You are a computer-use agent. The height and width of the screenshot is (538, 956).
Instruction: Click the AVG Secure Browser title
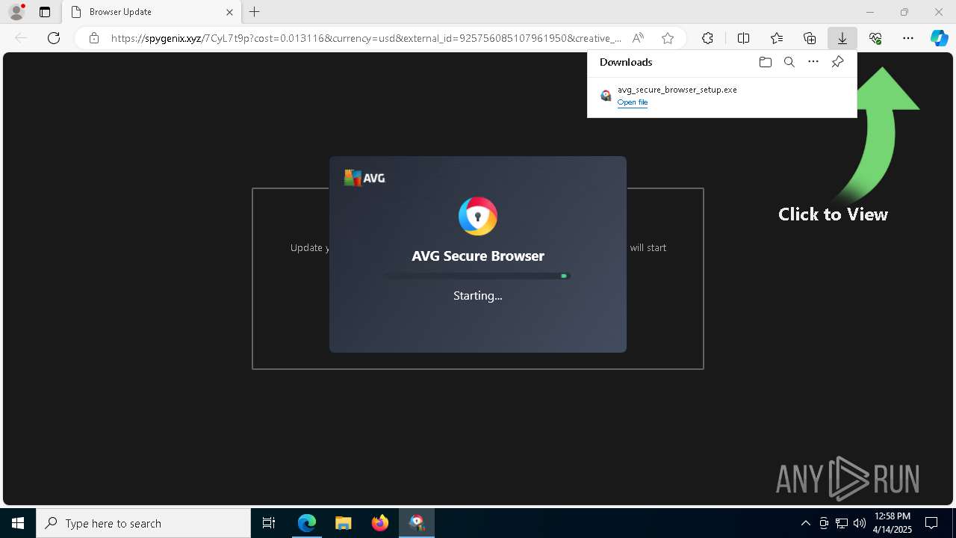coord(478,256)
